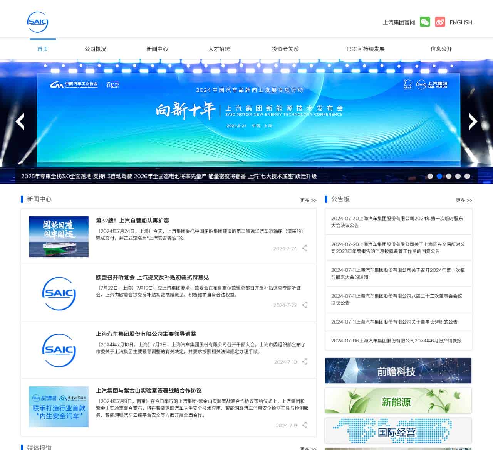Click the 新闻中心 section heading
This screenshot has width=493, height=450.
tap(39, 199)
